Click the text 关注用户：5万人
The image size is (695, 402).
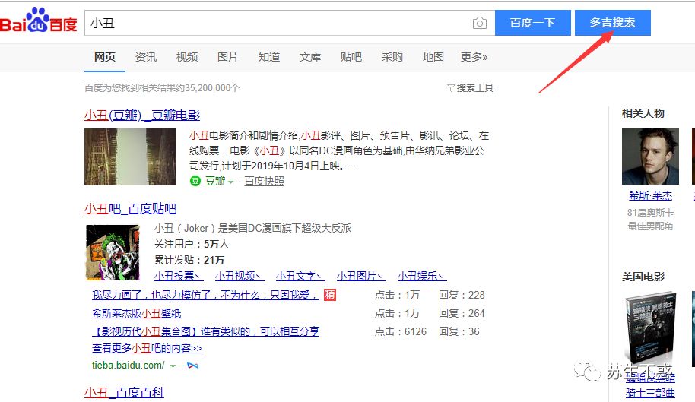[192, 244]
